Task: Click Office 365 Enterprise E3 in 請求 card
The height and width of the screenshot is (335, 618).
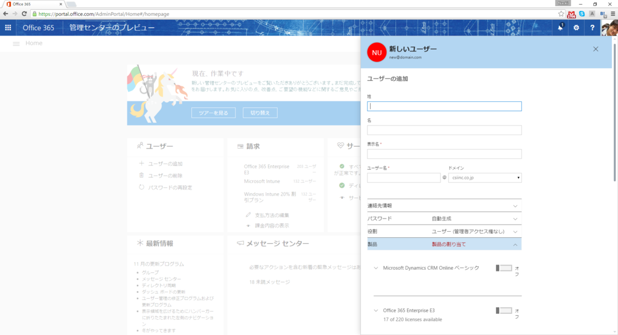Action: click(x=266, y=170)
